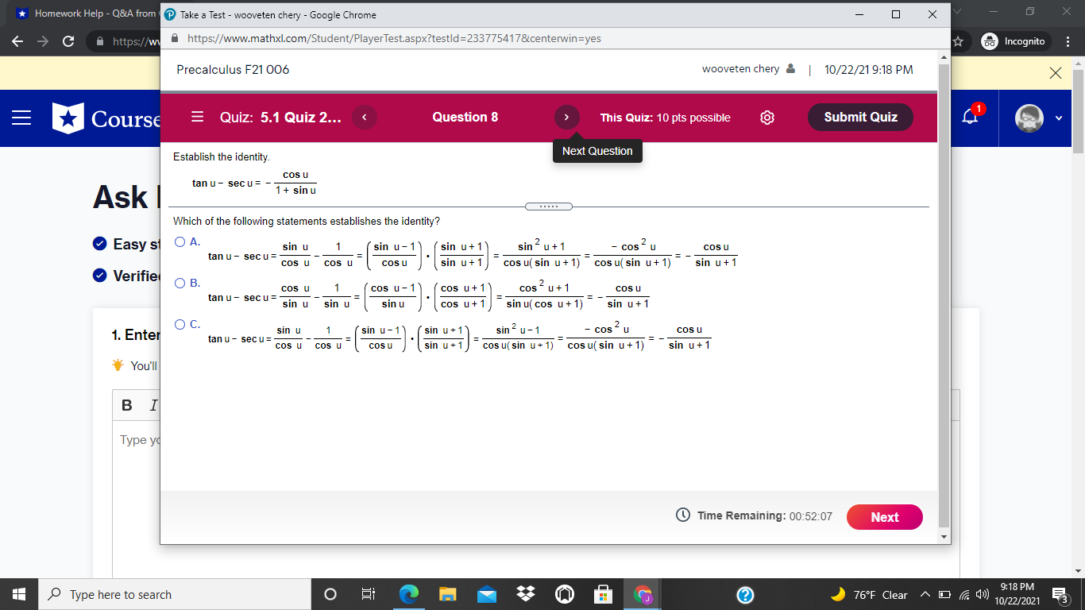Open Course Hero sidebar hamburger menu
This screenshot has width=1085, height=610.
pyautogui.click(x=22, y=118)
